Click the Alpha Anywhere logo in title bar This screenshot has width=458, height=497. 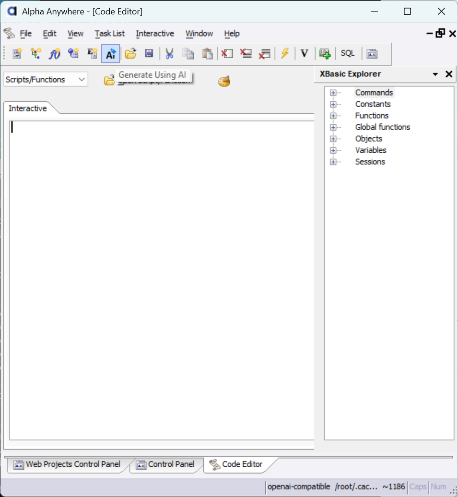pyautogui.click(x=12, y=12)
